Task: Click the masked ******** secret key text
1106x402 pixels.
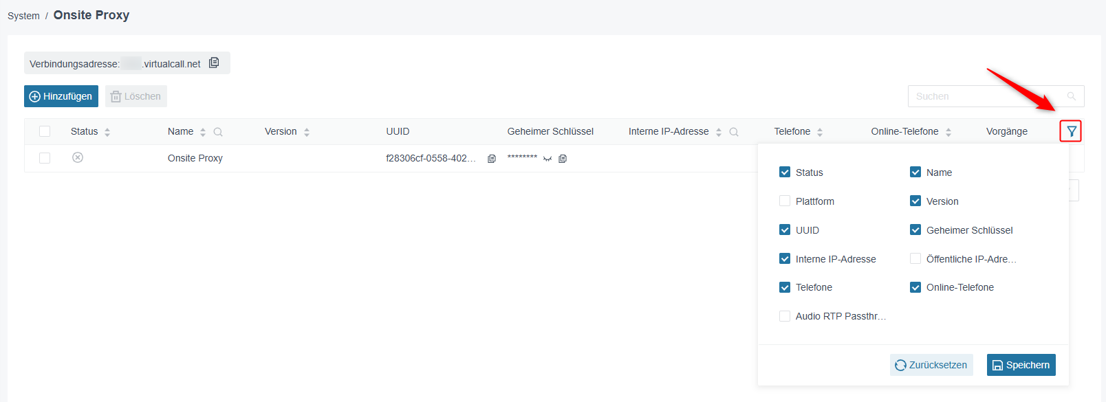Action: pyautogui.click(x=522, y=157)
